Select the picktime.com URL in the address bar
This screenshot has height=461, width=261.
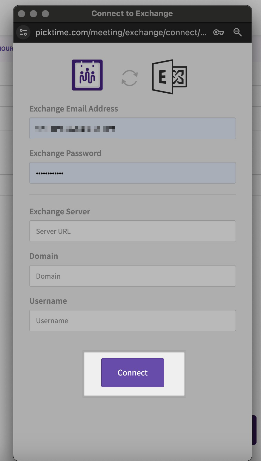click(x=121, y=32)
